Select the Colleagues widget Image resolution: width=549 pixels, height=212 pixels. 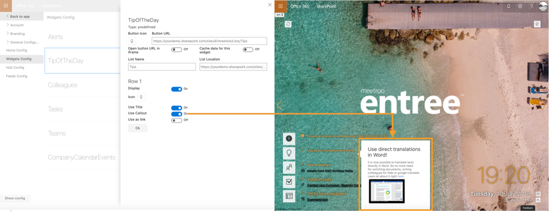click(x=82, y=85)
